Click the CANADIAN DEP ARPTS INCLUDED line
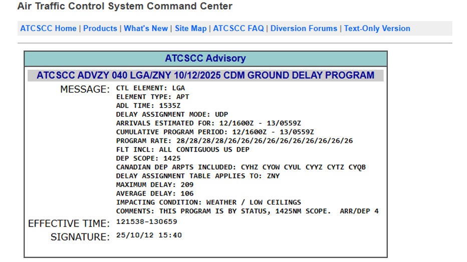This screenshot has height=262, width=467. (241, 167)
